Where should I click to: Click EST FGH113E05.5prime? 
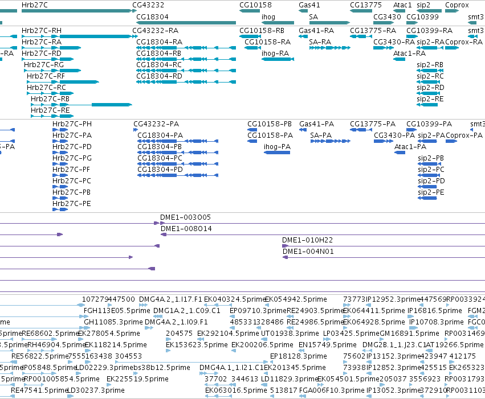pos(117,311)
